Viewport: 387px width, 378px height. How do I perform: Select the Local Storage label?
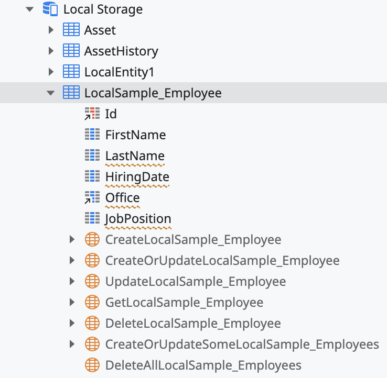103,10
